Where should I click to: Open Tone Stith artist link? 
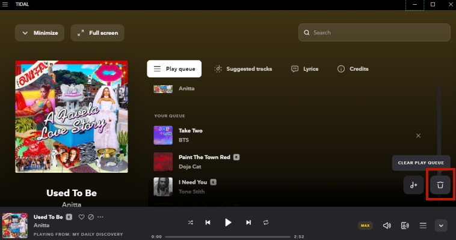coord(192,191)
